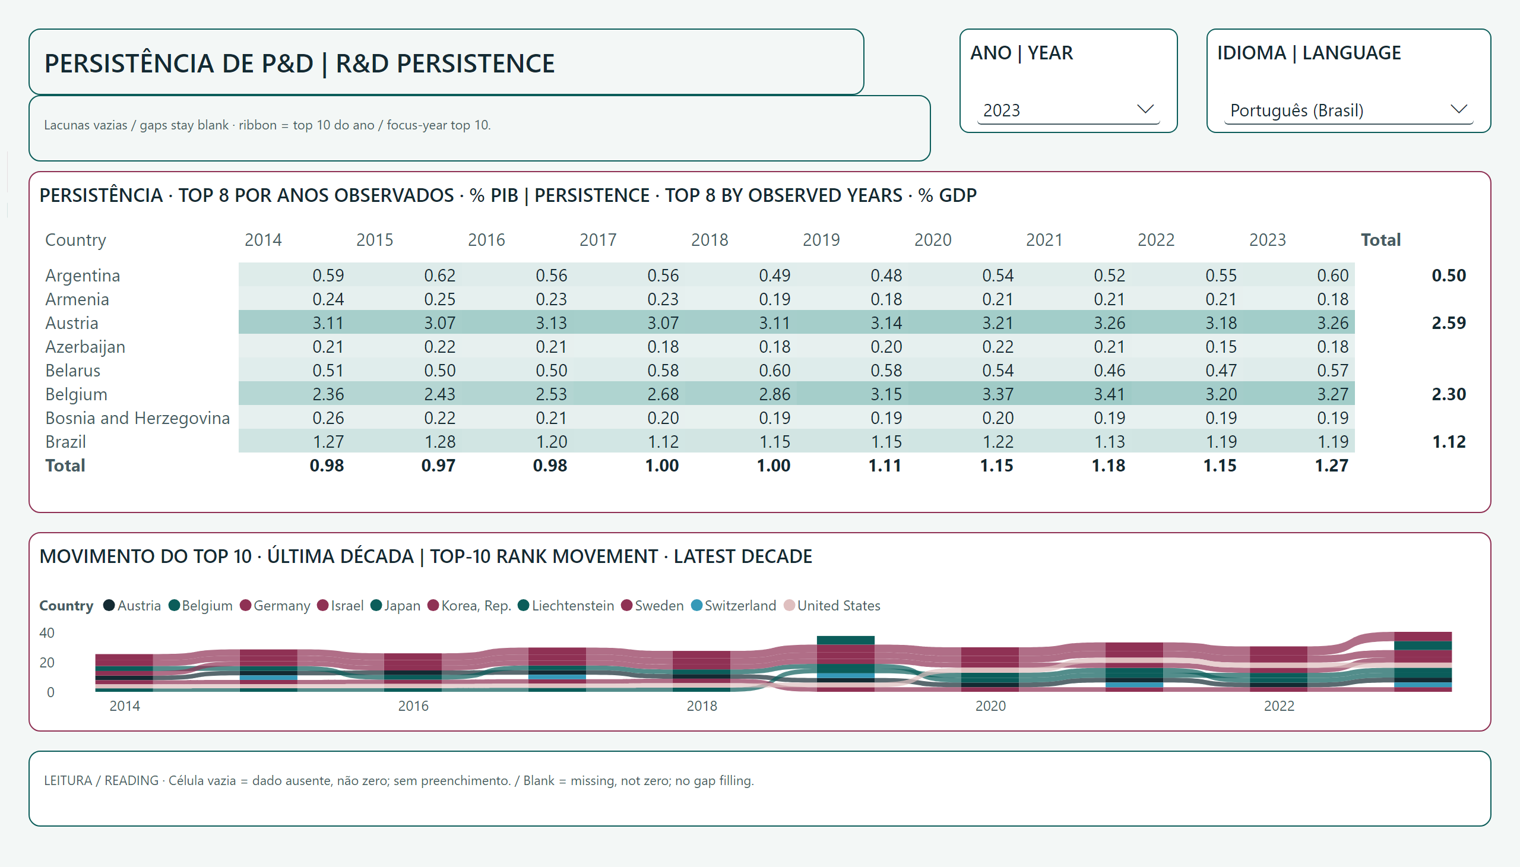The image size is (1520, 867).
Task: Click Belgium's 2021 value 3.41
Action: [1109, 394]
